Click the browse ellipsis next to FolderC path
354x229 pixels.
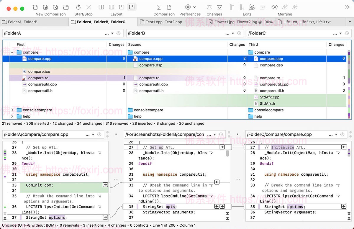pos(335,33)
